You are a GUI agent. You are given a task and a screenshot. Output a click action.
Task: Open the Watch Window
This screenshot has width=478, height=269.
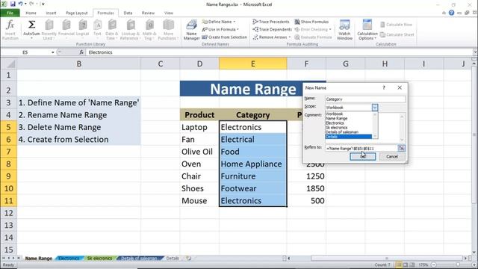tap(344, 30)
